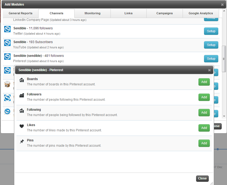Image resolution: width=227 pixels, height=185 pixels.
Task: Click the Likes heart icon
Action: tap(22, 126)
